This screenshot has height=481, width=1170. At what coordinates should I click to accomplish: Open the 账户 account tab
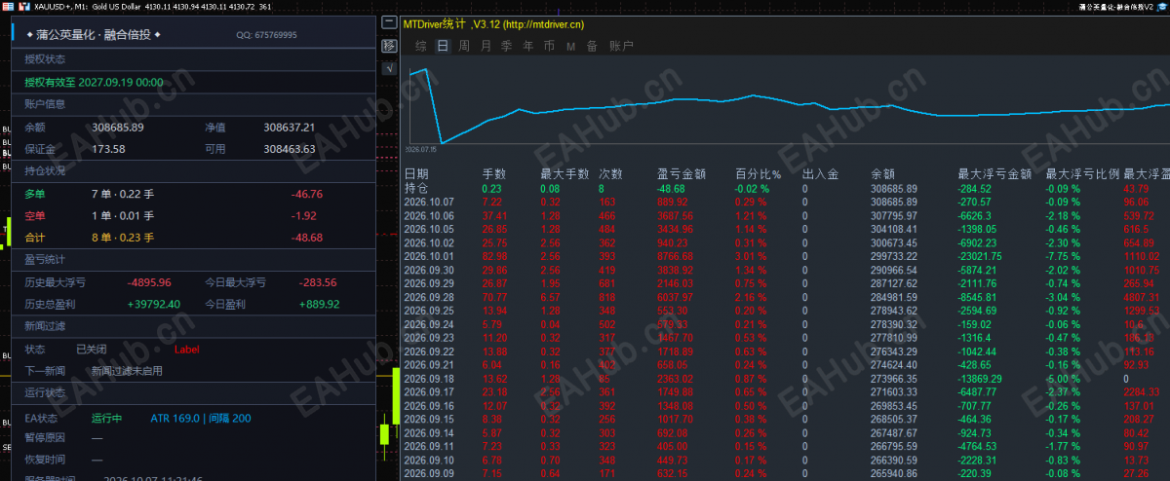pyautogui.click(x=621, y=45)
